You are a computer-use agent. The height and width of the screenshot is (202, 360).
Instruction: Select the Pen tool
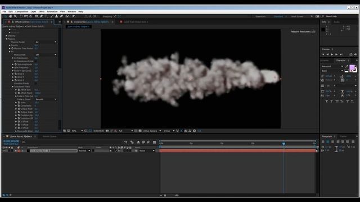(41, 16)
